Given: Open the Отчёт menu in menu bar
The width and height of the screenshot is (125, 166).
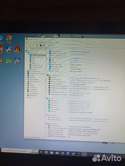Looking at the screenshot, I should [x=36, y=42].
